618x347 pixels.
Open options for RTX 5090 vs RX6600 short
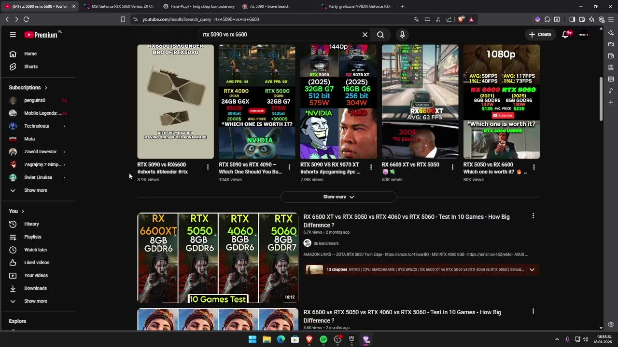[208, 167]
